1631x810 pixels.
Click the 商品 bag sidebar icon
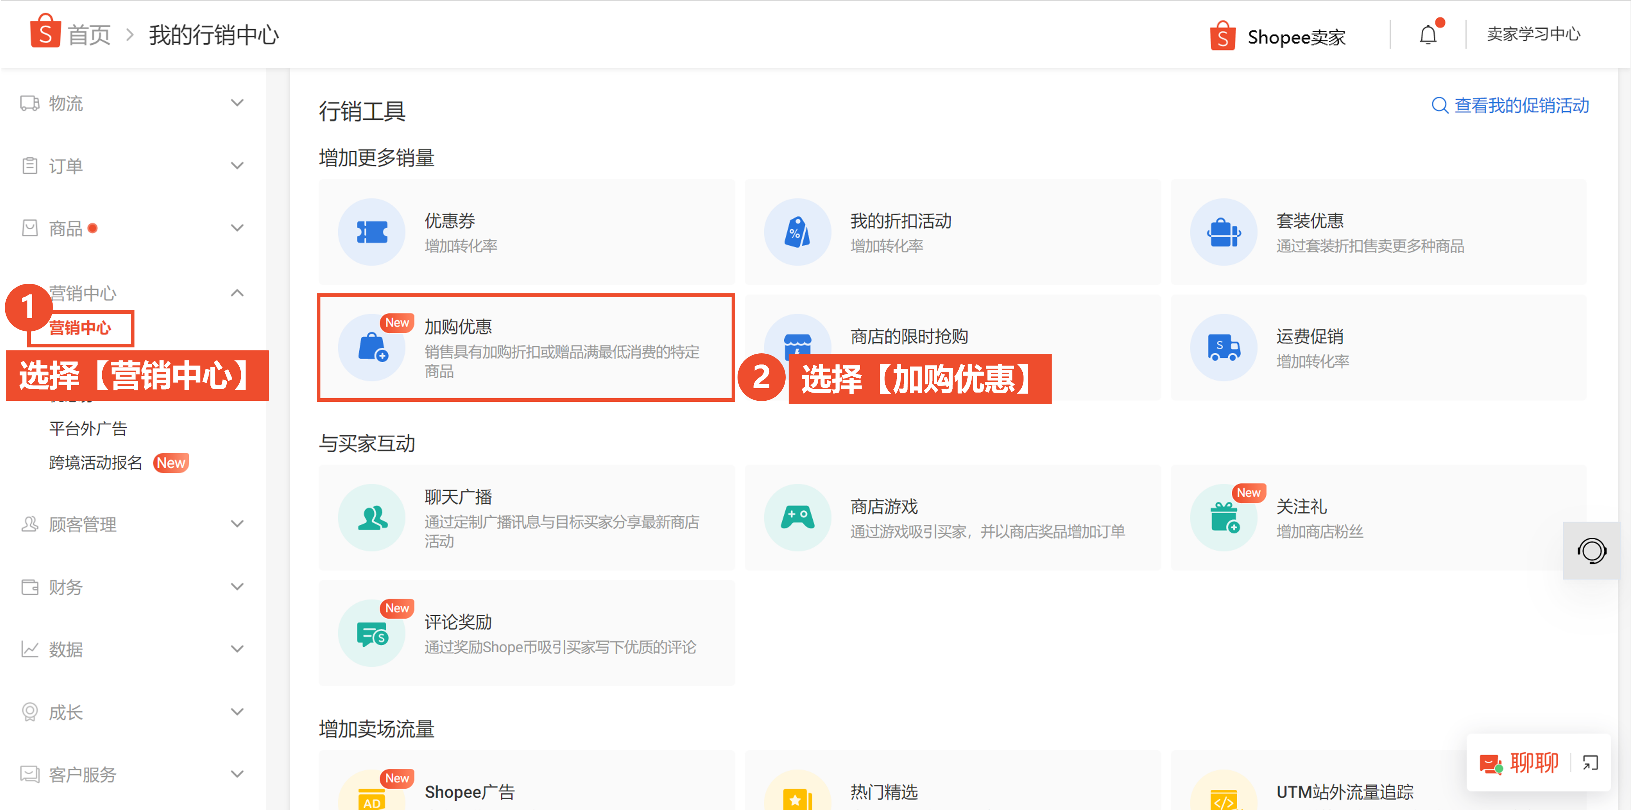click(x=30, y=228)
